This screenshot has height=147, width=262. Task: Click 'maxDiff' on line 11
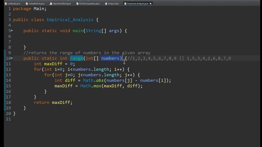53,64
